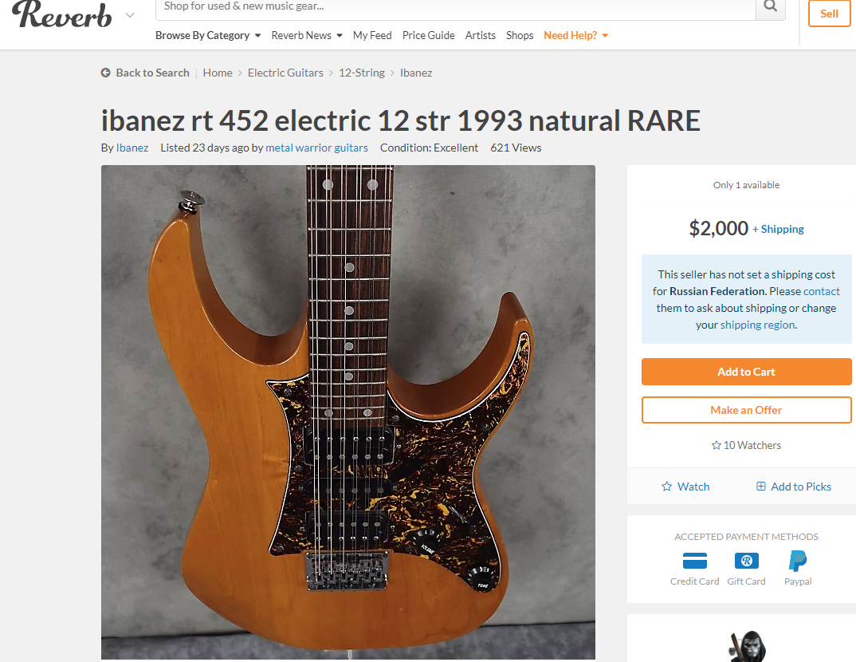This screenshot has width=856, height=662.
Task: Click the Make an Offer button
Action: click(x=746, y=410)
